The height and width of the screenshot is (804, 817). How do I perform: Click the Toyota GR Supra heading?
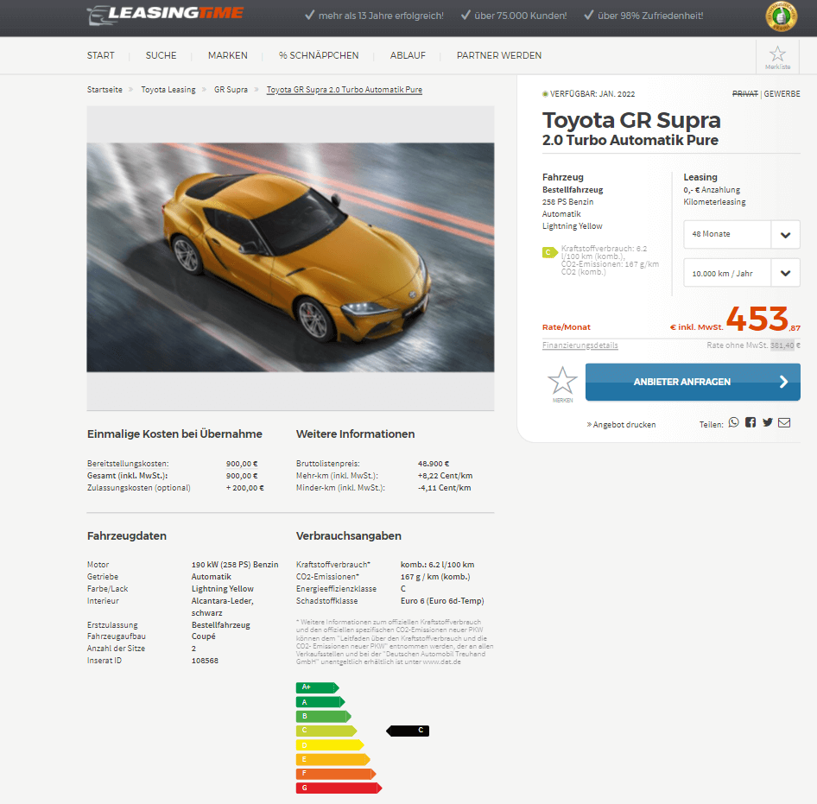click(631, 120)
